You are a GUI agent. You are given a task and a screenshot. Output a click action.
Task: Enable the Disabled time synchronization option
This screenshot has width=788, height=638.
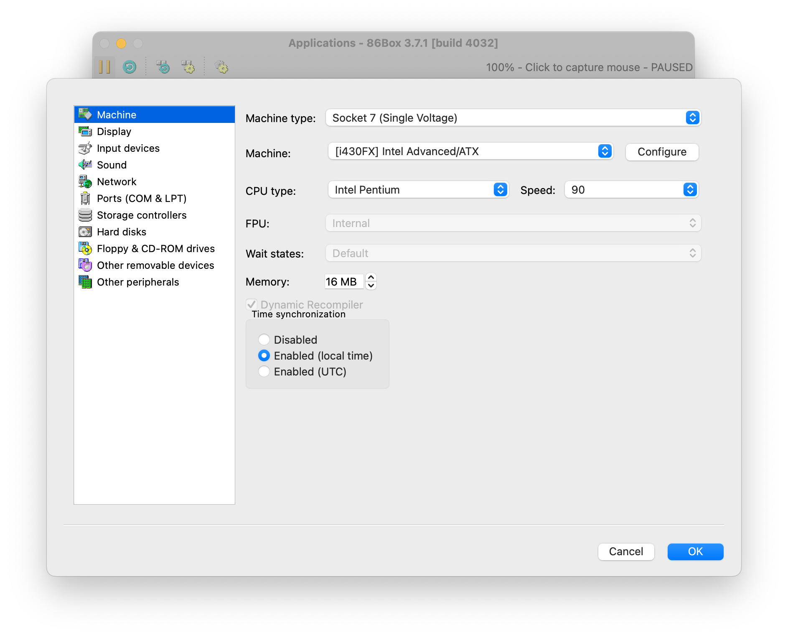(x=264, y=339)
